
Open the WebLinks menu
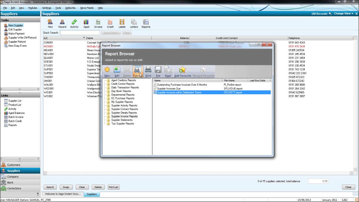coord(70,8)
